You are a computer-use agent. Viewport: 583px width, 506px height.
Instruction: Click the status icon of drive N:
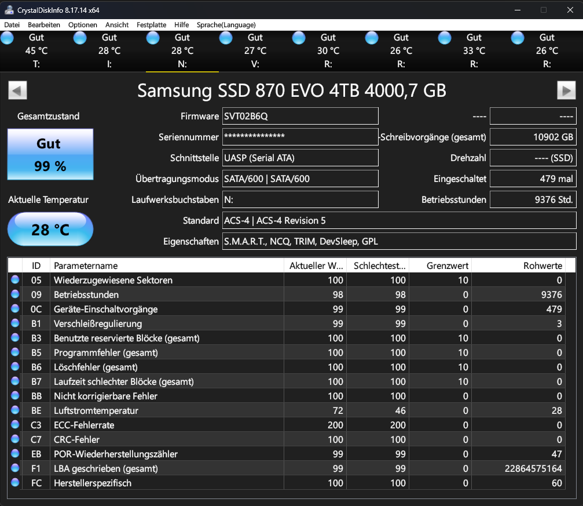[153, 38]
